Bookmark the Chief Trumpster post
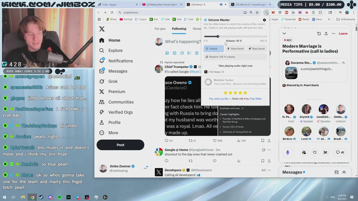The height and width of the screenshot is (201, 358). click(263, 141)
